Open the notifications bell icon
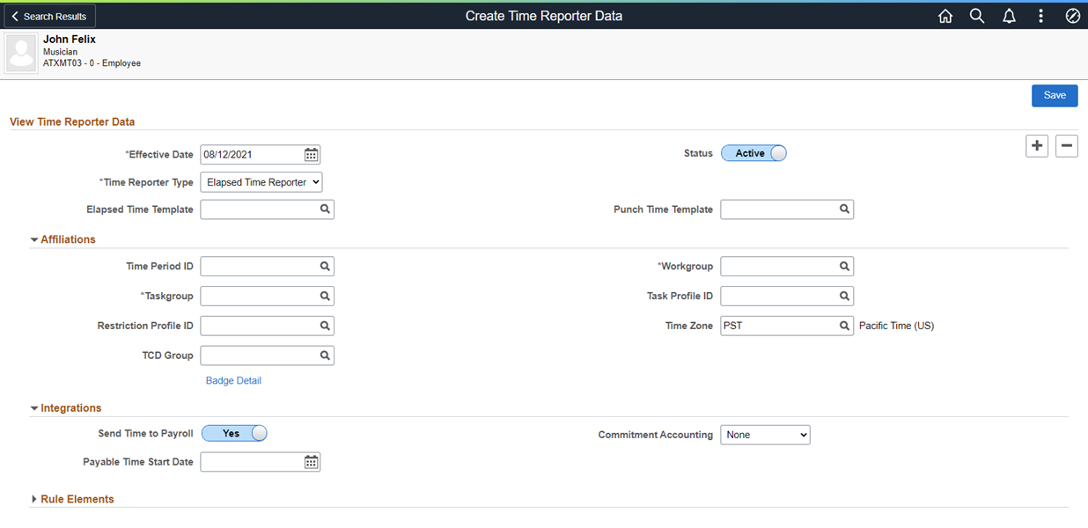This screenshot has width=1088, height=528. click(1009, 16)
